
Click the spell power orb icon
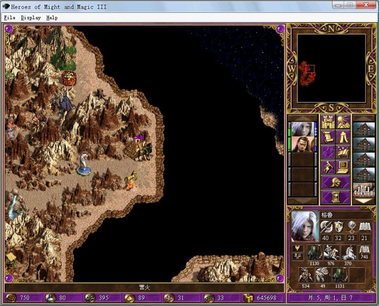click(x=351, y=227)
